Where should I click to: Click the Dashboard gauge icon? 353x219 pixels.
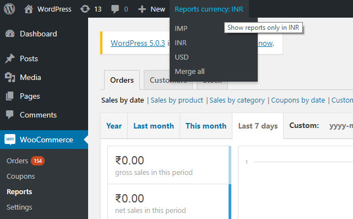pyautogui.click(x=10, y=34)
